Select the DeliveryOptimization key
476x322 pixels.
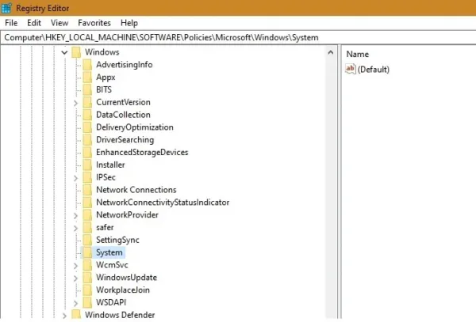coord(135,127)
